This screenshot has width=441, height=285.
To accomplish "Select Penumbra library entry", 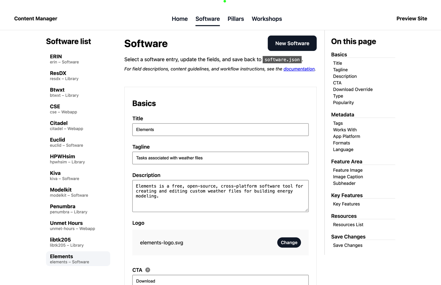I will click(78, 209).
